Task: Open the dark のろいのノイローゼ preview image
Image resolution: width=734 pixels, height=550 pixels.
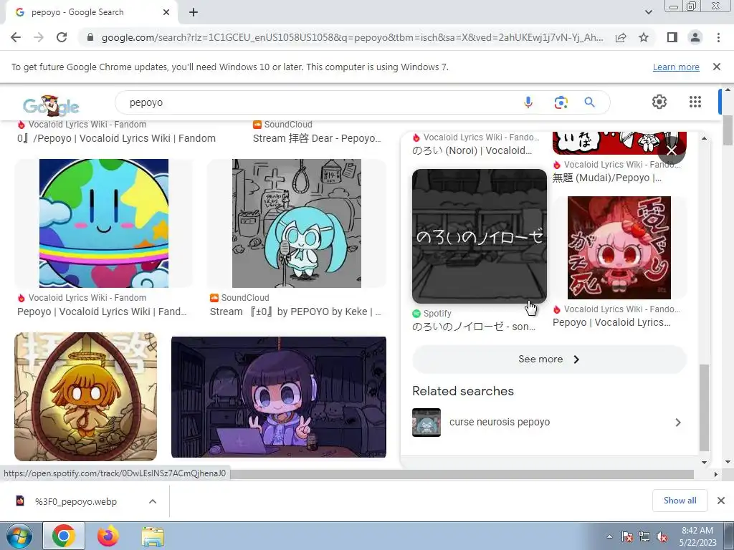Action: pos(480,236)
